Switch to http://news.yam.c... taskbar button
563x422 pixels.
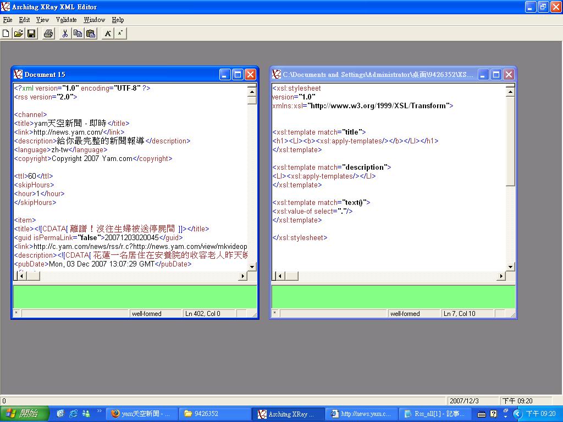click(x=361, y=414)
